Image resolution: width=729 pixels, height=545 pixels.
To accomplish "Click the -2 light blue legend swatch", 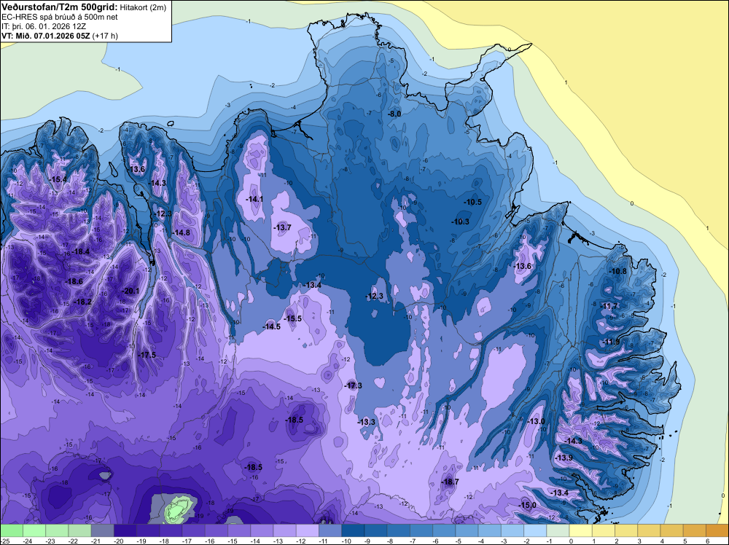I will [x=535, y=530].
